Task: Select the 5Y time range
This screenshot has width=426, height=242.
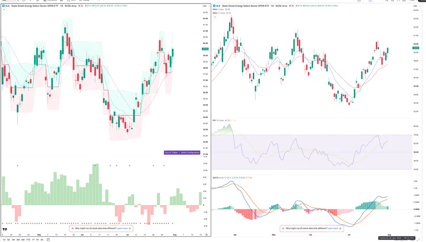Action: tap(38, 240)
